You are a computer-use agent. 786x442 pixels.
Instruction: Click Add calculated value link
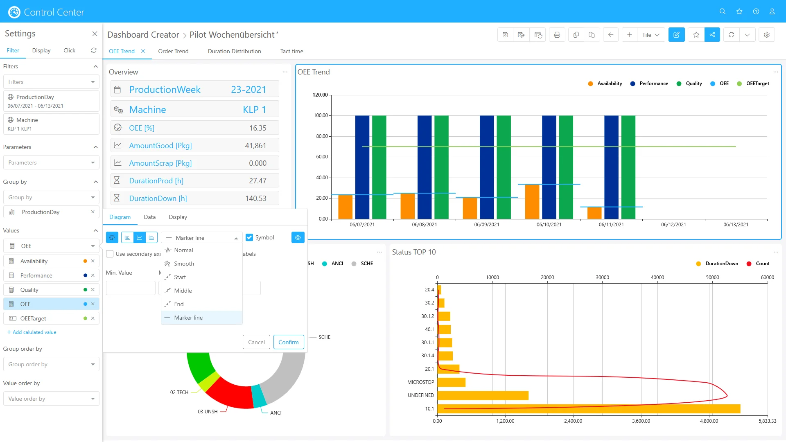point(32,332)
